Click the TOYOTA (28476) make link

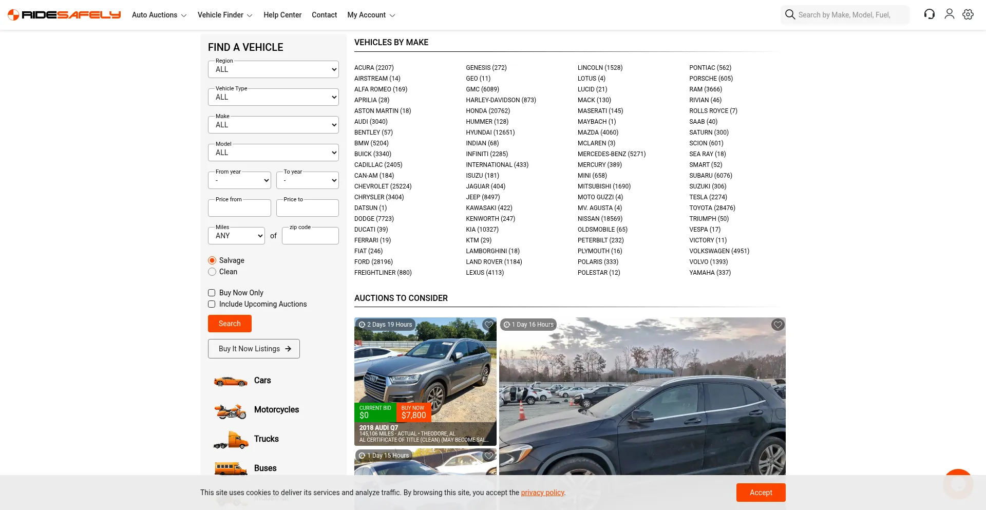pos(712,208)
